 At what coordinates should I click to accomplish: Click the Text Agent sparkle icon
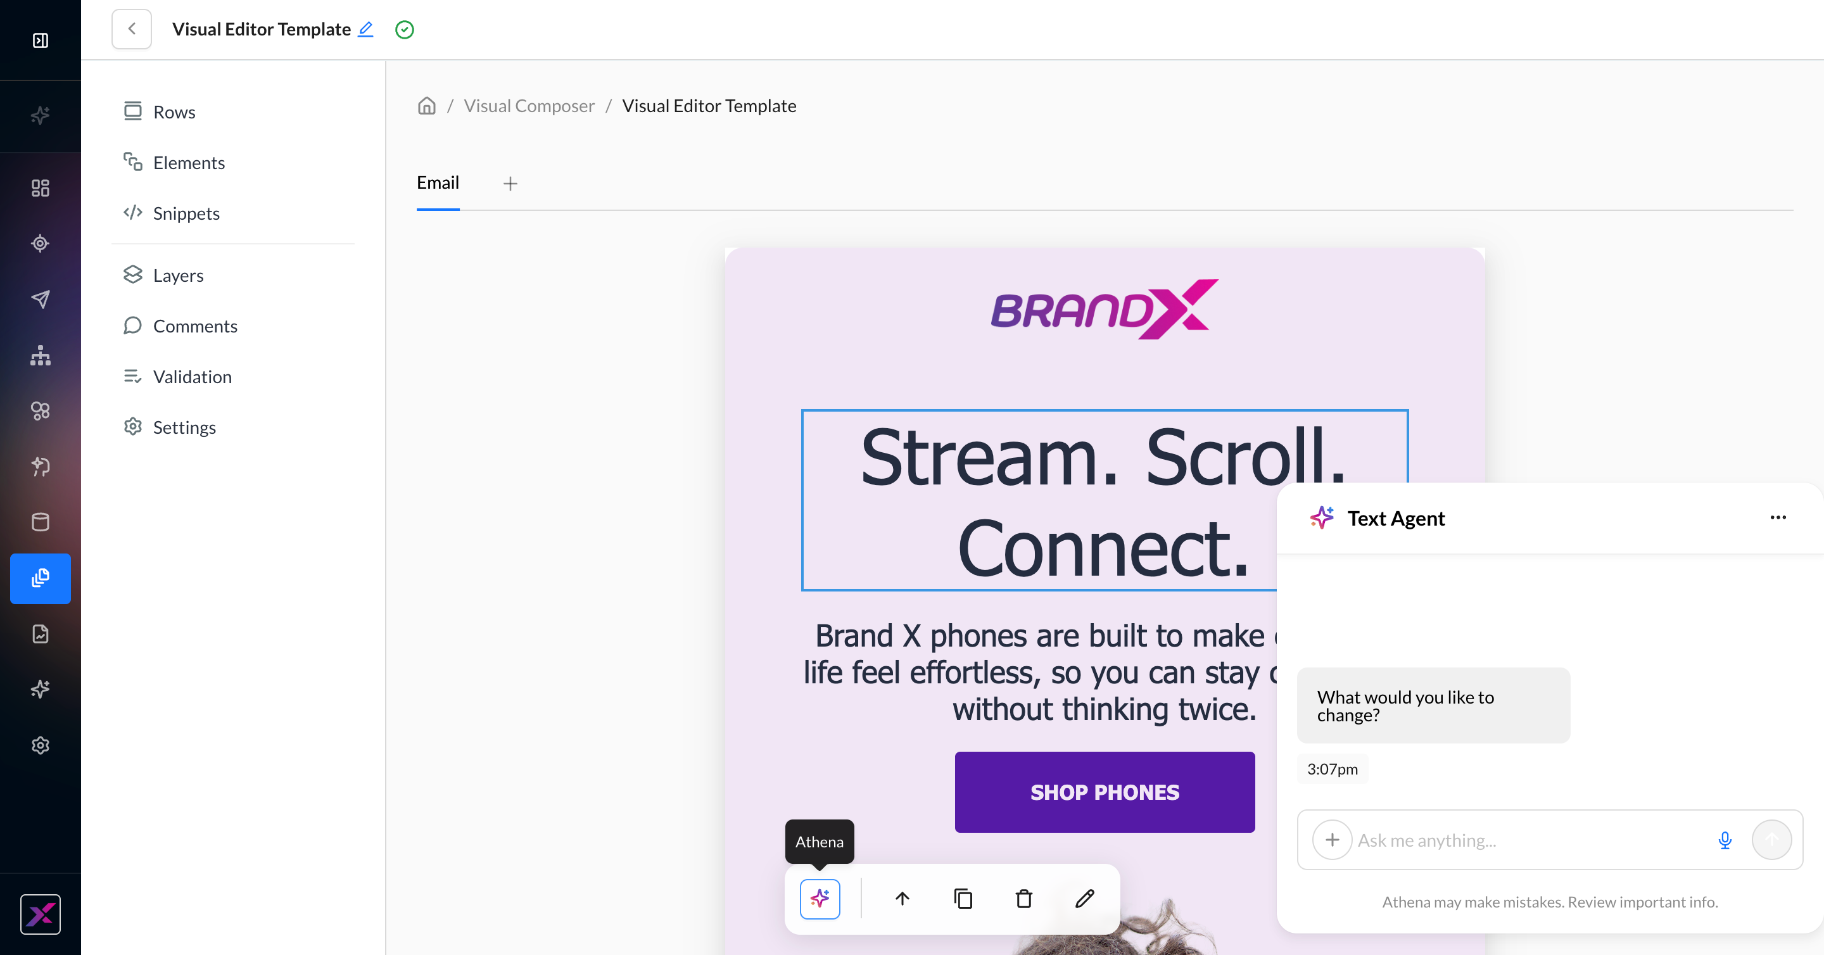pos(1322,517)
